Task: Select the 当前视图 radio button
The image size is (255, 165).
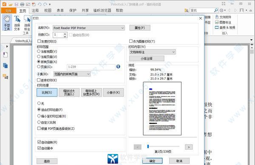Action: (x=39, y=52)
